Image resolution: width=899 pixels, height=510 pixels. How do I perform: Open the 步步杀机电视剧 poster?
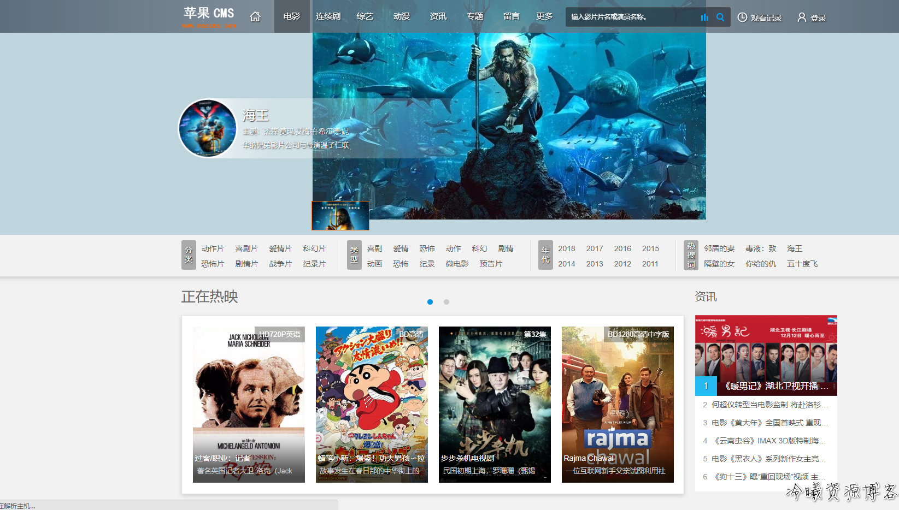(495, 405)
